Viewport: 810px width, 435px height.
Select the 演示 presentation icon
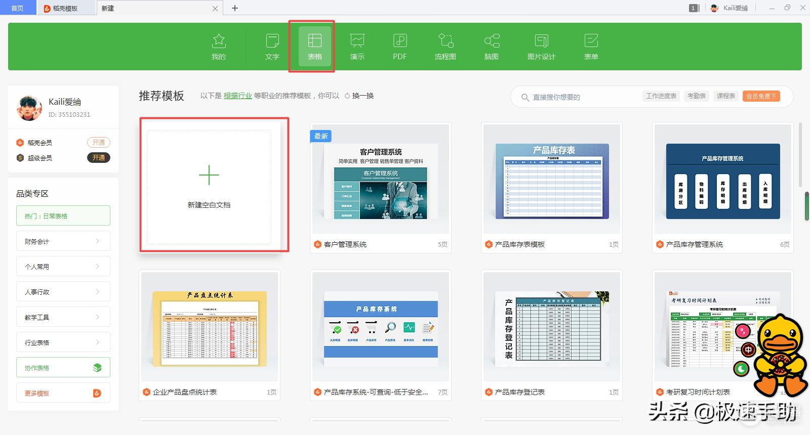pos(357,47)
